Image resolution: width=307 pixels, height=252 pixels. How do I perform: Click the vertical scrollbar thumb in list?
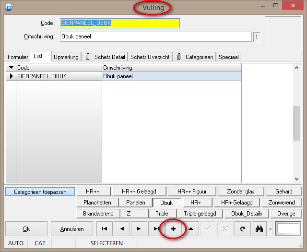(296, 123)
